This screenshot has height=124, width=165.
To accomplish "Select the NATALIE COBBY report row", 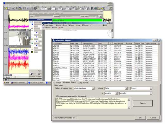I will pyautogui.click(x=105, y=59).
